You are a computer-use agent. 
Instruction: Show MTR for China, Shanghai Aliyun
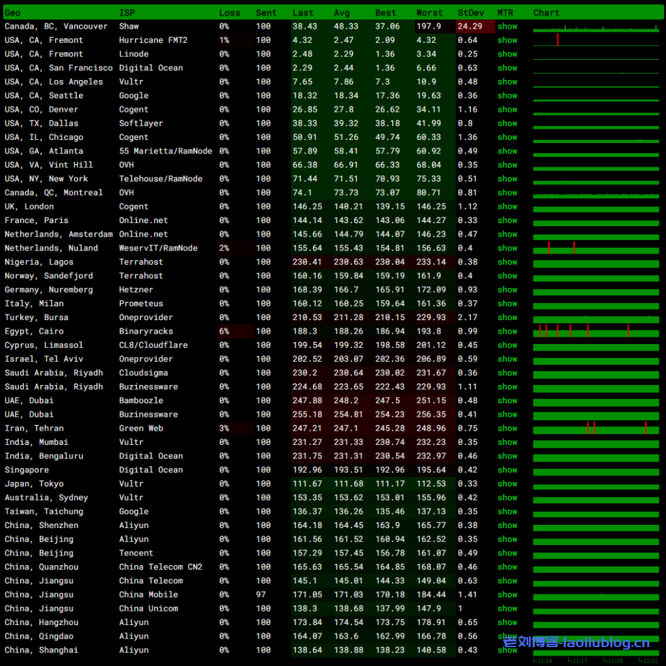tap(507, 650)
